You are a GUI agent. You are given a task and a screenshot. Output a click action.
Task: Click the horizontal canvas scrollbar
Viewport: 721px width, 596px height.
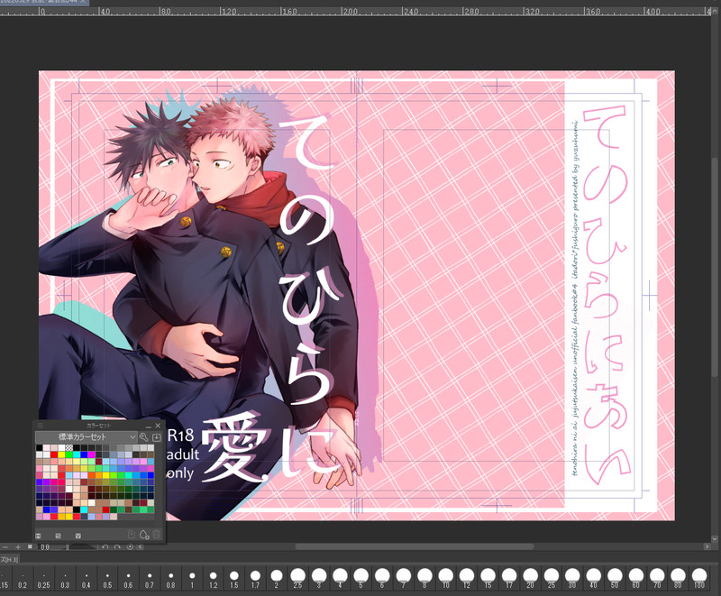(415, 546)
